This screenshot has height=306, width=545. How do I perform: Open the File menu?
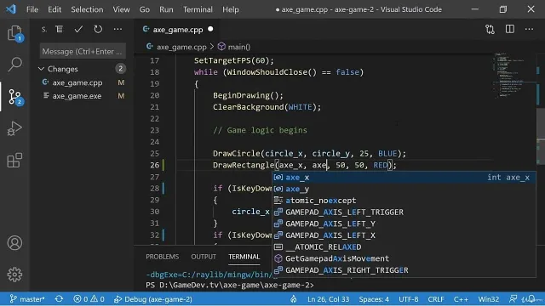tap(32, 9)
